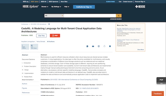Click author Assylbek Jumagaliyev
The width and height of the screenshot is (166, 96).
click(x=28, y=42)
